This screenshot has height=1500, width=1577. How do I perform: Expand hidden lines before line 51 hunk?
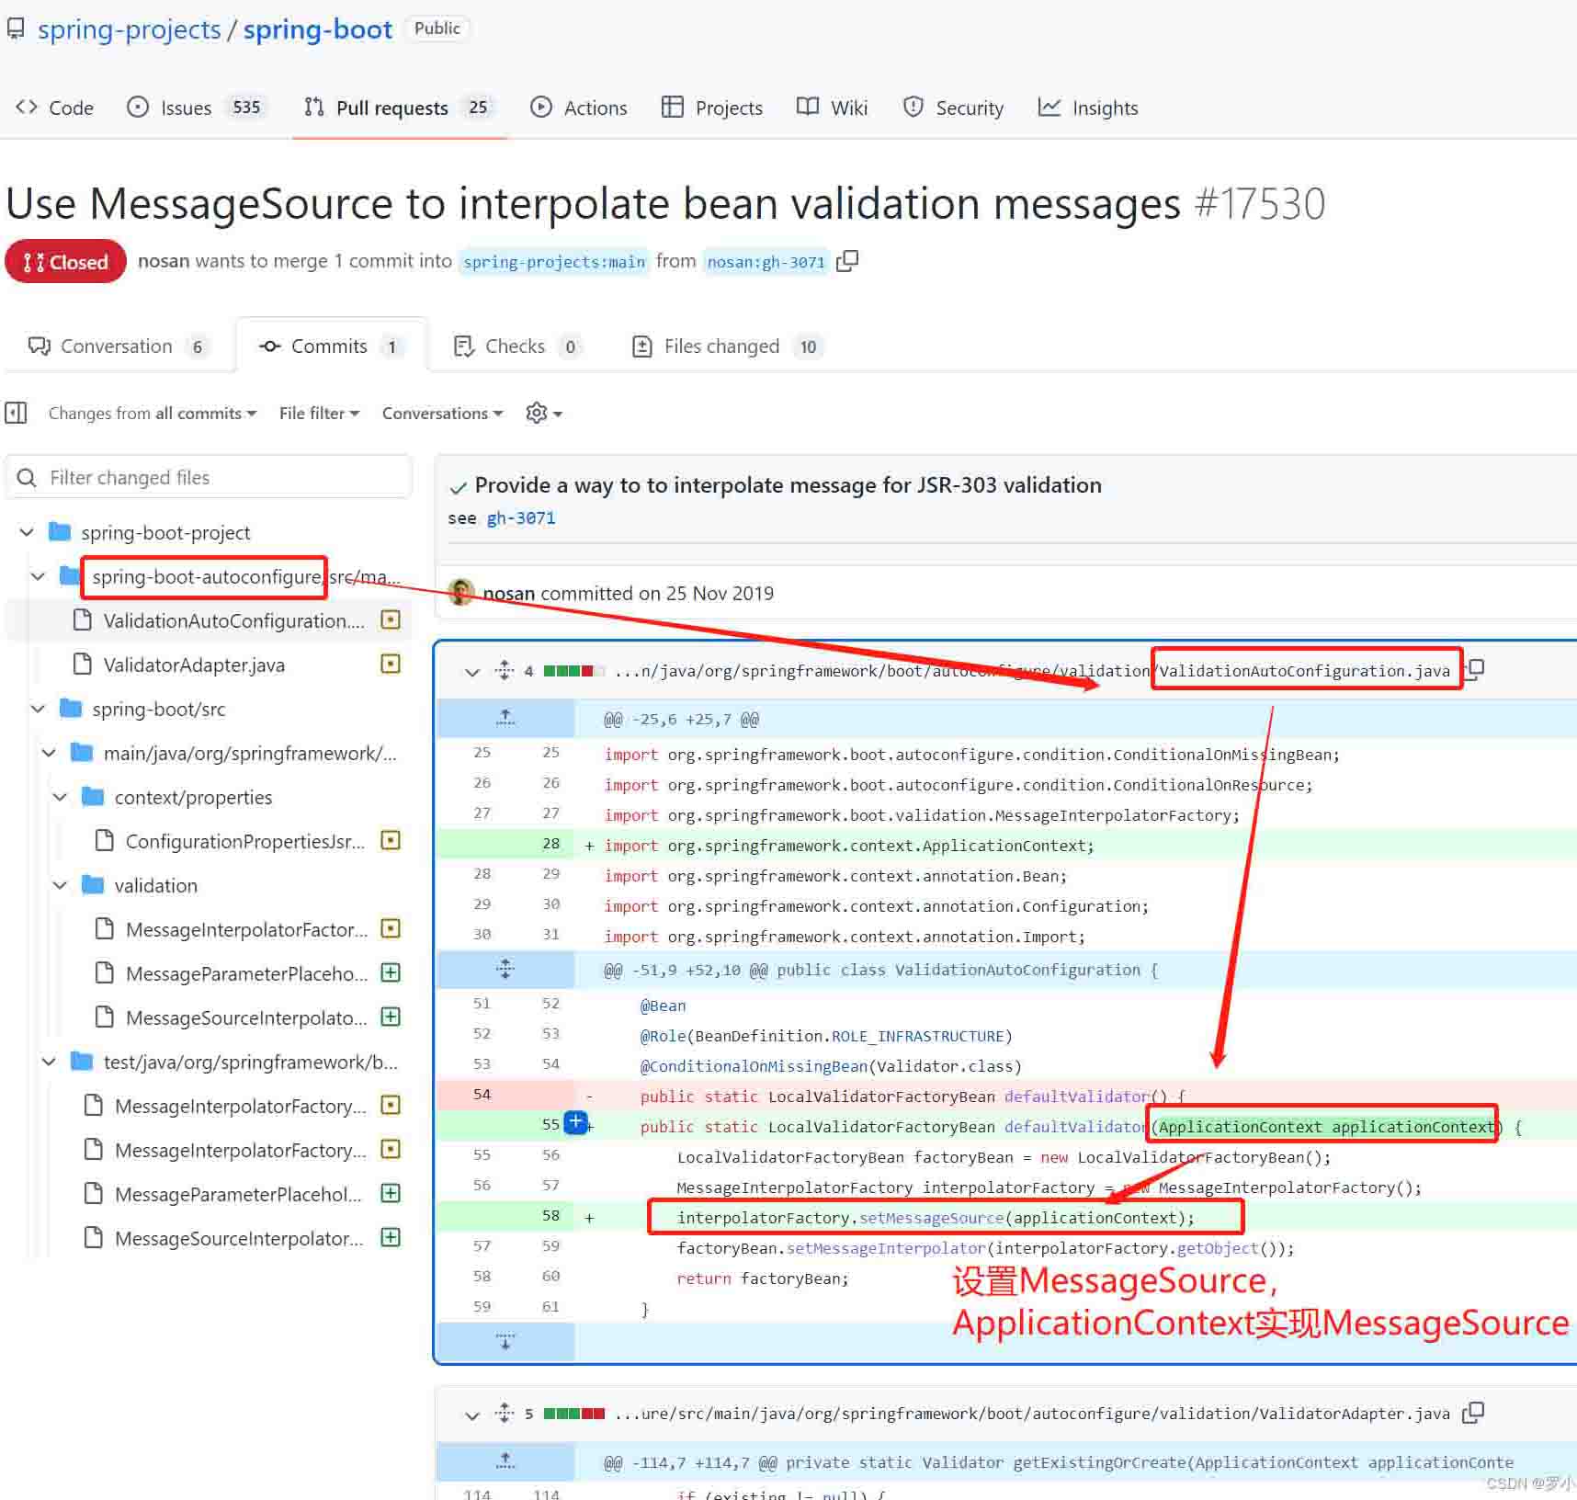tap(505, 969)
